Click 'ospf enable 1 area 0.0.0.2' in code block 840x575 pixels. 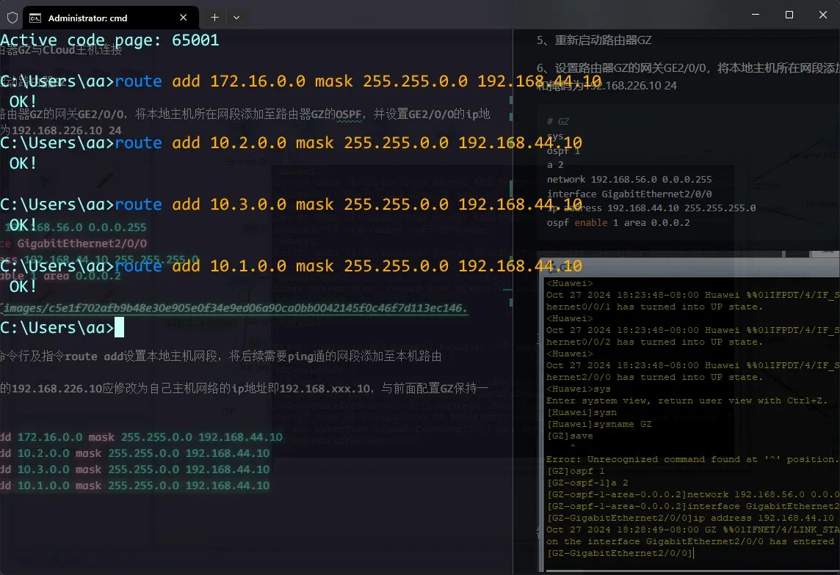click(x=618, y=222)
